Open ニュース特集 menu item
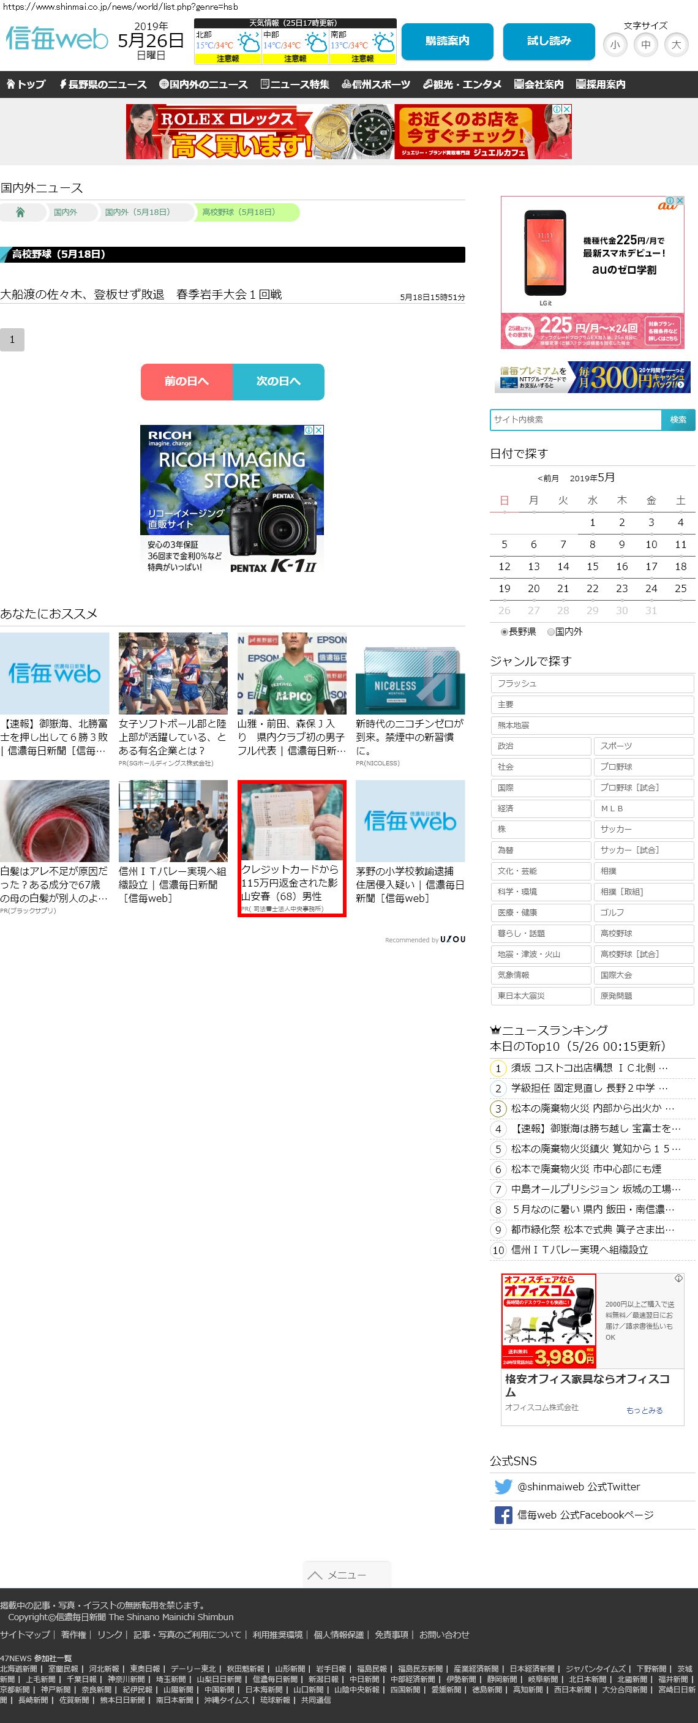Screen dimensions: 698x1723 (x=295, y=84)
